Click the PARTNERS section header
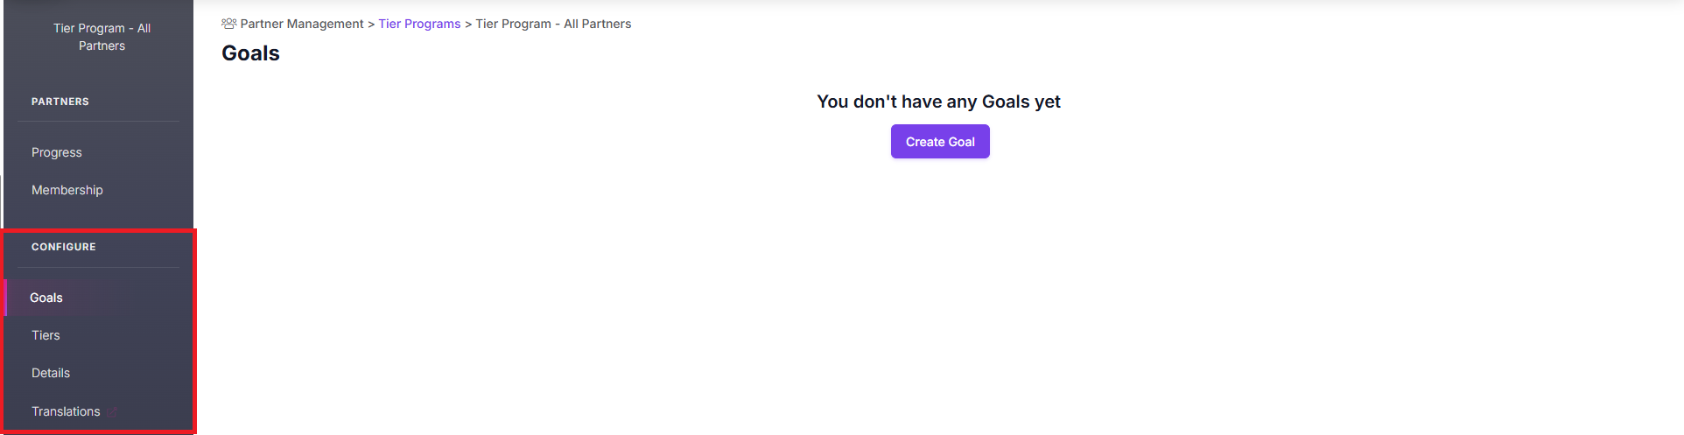Image resolution: width=1684 pixels, height=435 pixels. [60, 102]
